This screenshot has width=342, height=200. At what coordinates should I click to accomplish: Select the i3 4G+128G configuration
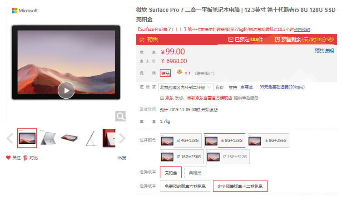181,141
